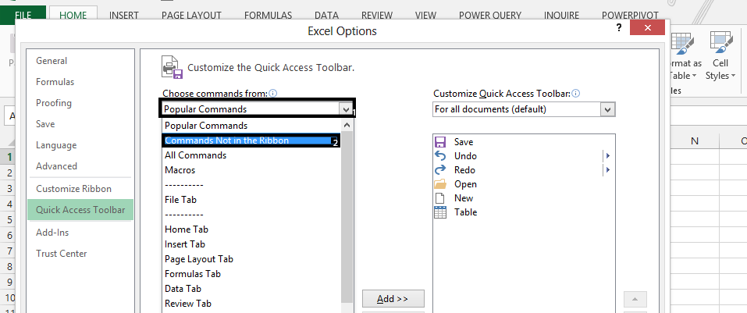Select row 1 header in worksheet
The width and height of the screenshot is (747, 313).
coord(9,157)
